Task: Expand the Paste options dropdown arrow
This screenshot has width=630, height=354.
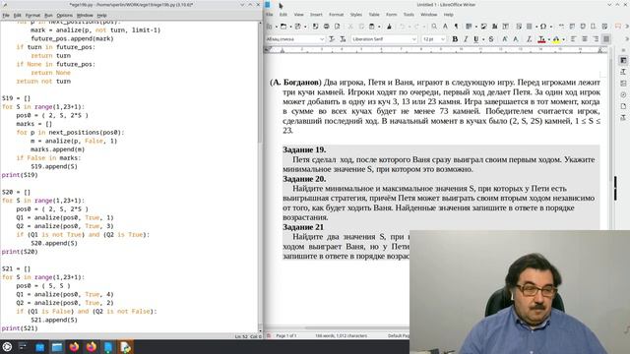Action: (379, 27)
